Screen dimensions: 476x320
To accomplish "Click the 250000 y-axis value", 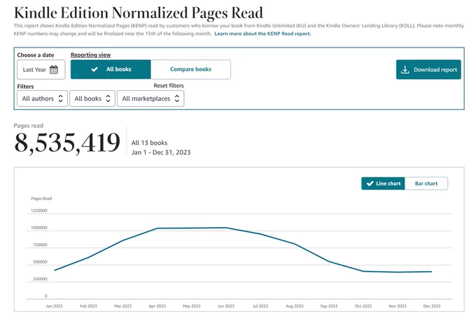I will (40, 279).
